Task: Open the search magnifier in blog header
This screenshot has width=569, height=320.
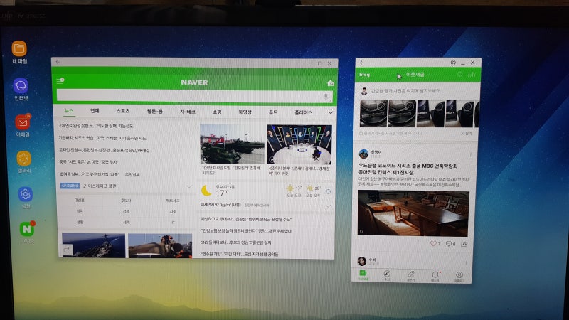Action: (x=459, y=75)
